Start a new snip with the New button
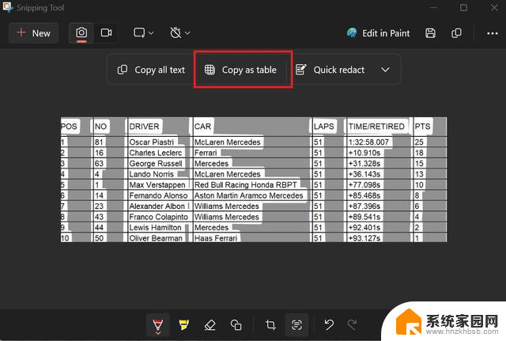The image size is (506, 341). tap(33, 33)
